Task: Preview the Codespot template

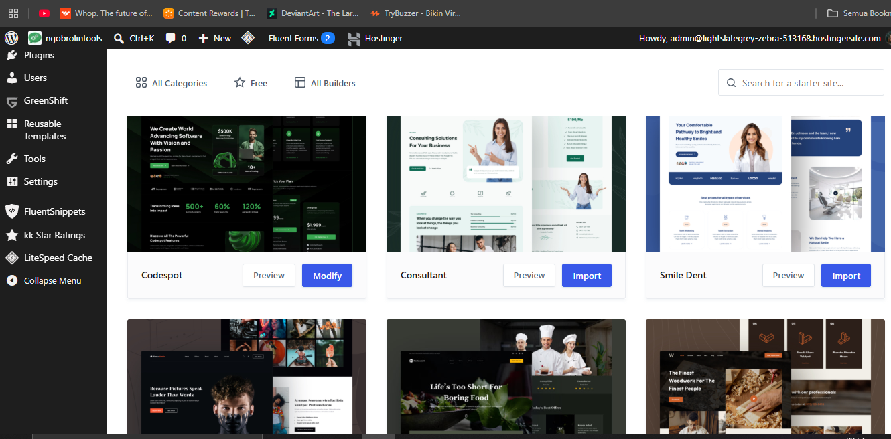Action: pyautogui.click(x=269, y=275)
